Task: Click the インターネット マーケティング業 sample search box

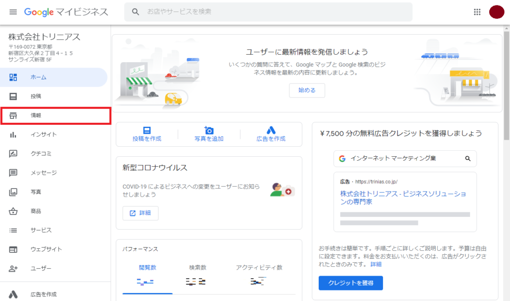Action: coord(405,159)
